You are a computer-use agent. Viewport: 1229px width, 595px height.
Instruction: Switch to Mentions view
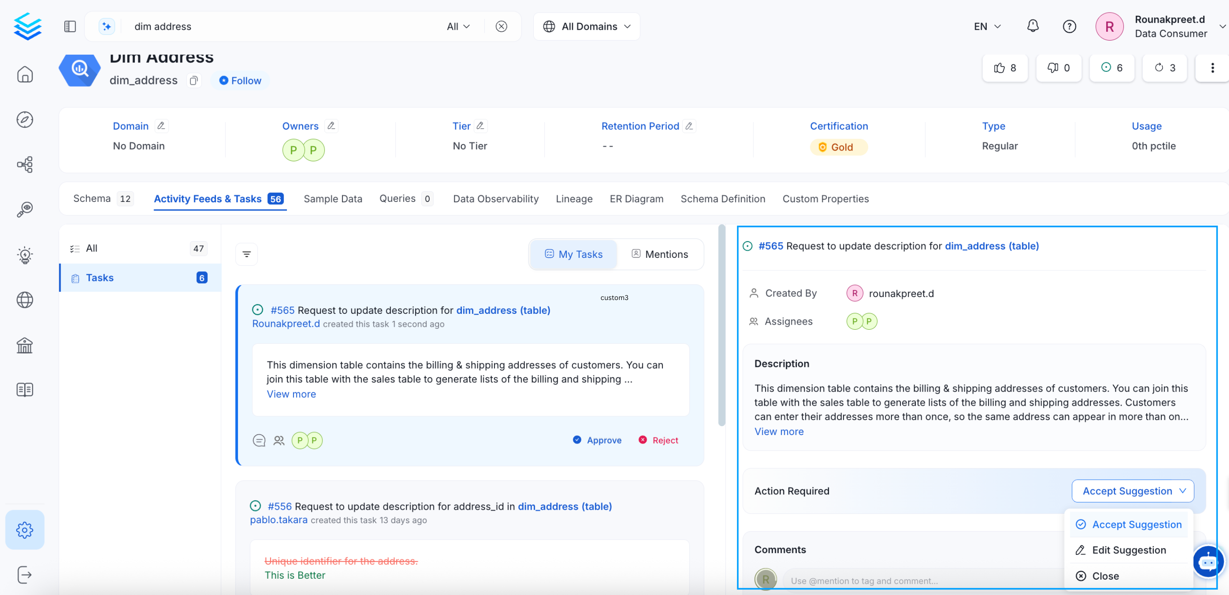click(660, 254)
